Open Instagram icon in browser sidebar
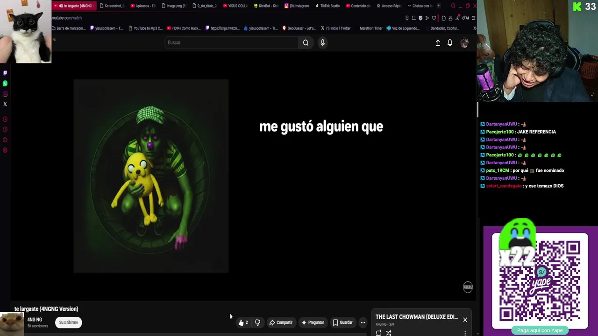Viewport: 598px width, 336px height. point(5,94)
